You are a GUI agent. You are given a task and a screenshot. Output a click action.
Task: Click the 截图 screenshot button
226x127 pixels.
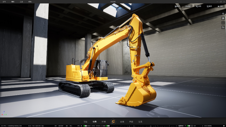coord(209,6)
